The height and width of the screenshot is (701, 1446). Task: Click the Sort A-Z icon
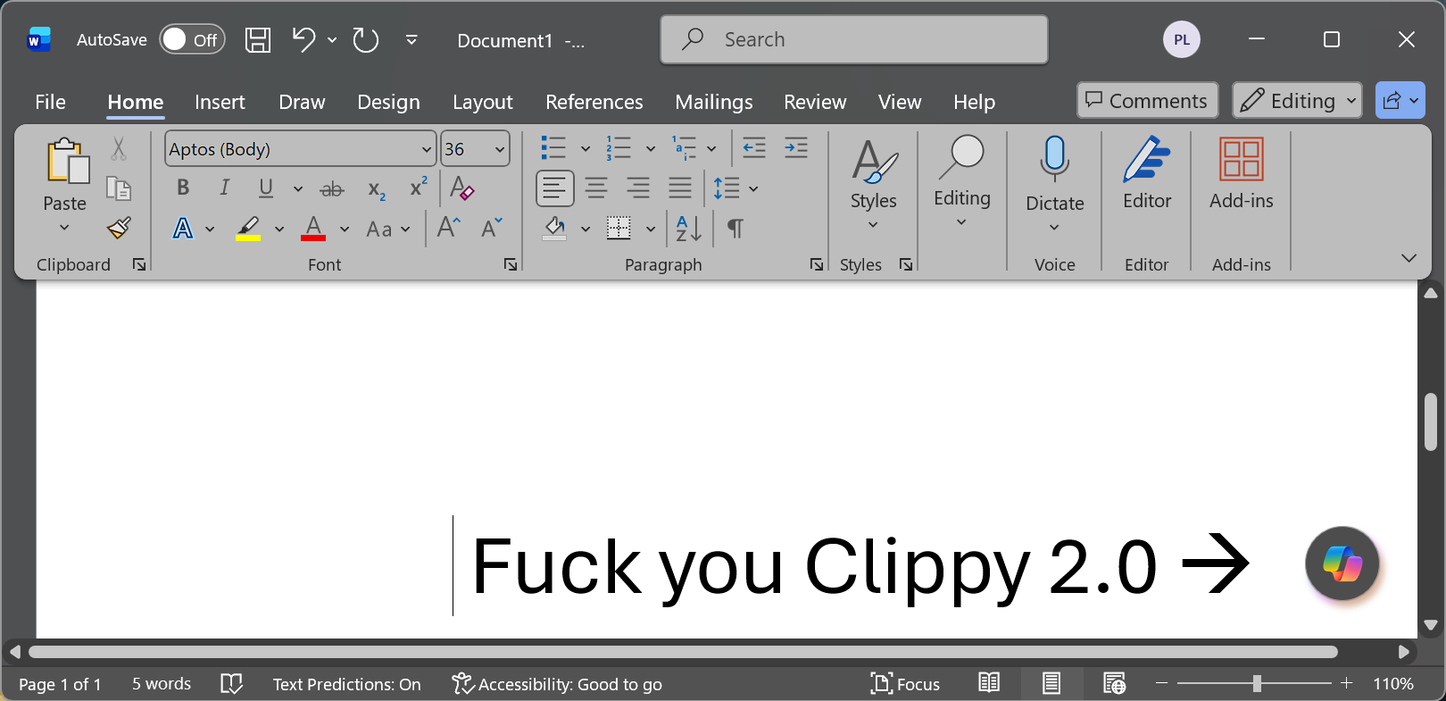tap(688, 229)
